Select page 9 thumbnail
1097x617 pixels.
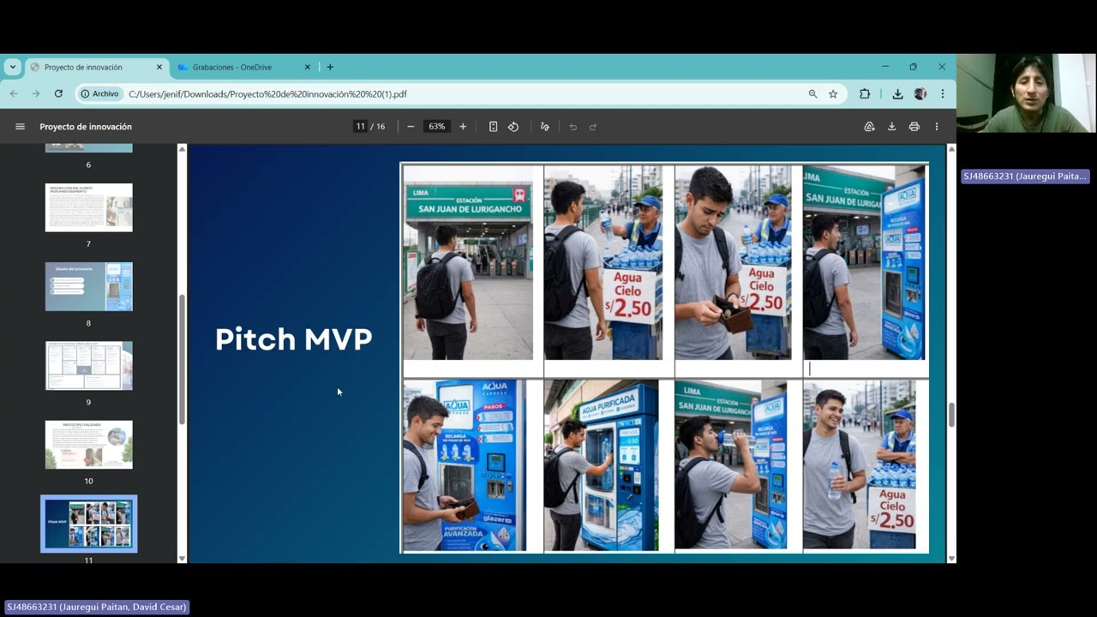89,366
